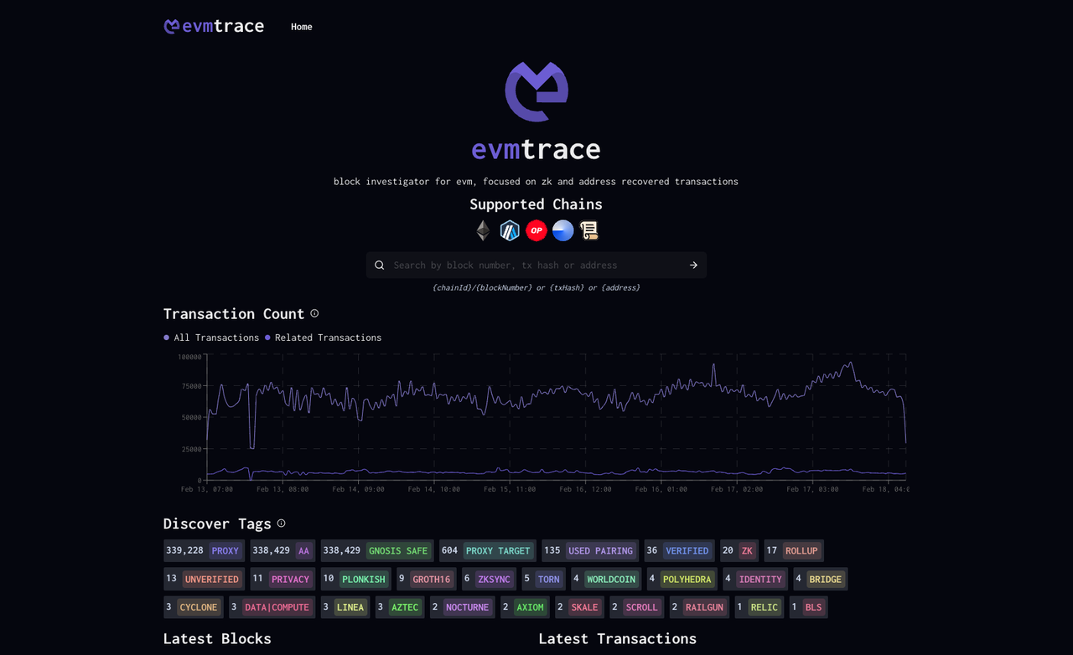Click the PRIVACY tag swatch
This screenshot has width=1073, height=655.
pyautogui.click(x=290, y=579)
